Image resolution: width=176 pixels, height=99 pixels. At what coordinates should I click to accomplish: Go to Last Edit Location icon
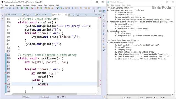tap(86, 8)
